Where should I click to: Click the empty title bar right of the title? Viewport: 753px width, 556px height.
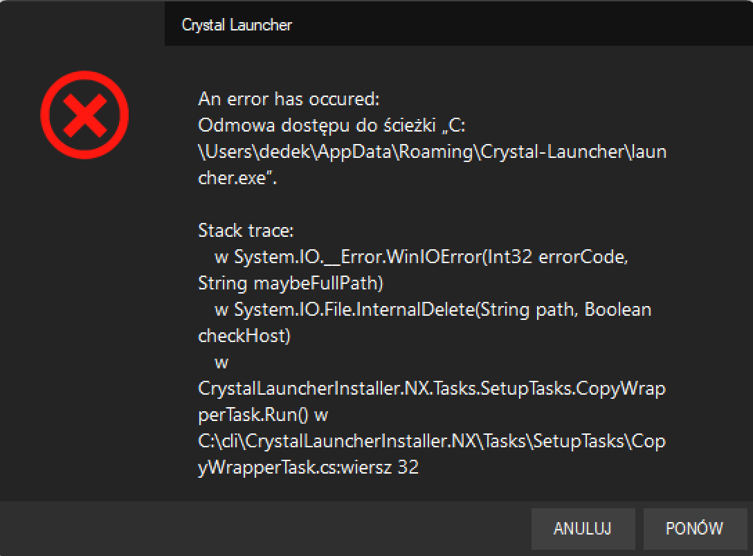519,25
